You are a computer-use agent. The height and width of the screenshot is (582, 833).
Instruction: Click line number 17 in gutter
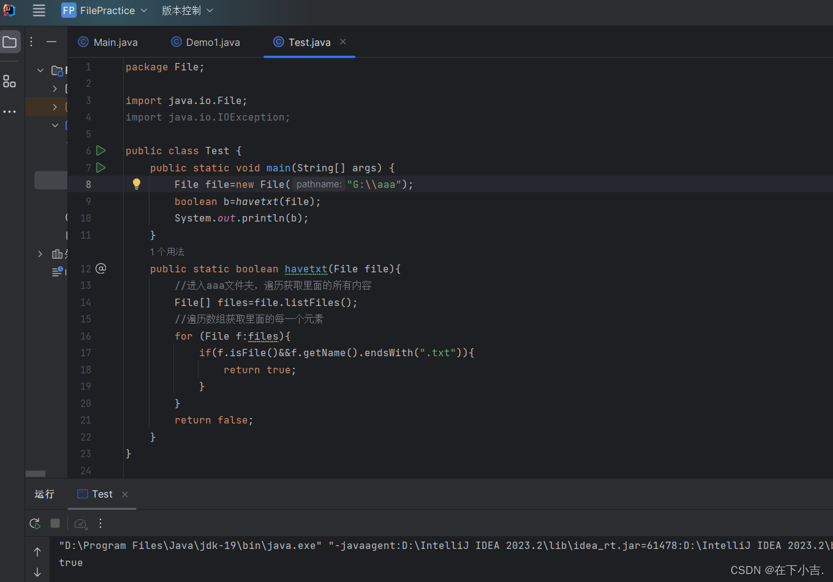pyautogui.click(x=86, y=353)
